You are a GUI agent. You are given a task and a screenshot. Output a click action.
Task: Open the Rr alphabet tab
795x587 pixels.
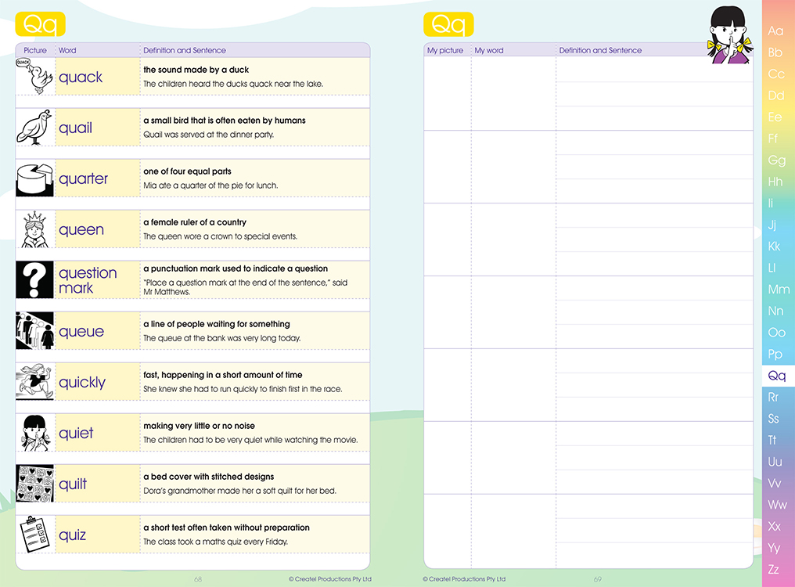[774, 398]
